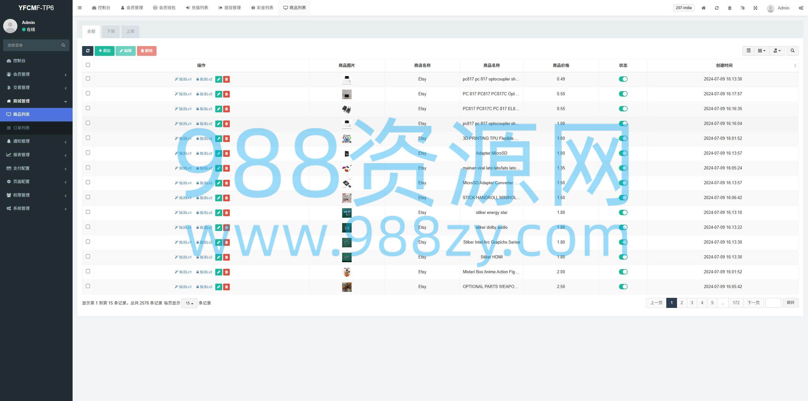The height and width of the screenshot is (401, 808).
Task: Click the home icon in top bar
Action: point(703,8)
